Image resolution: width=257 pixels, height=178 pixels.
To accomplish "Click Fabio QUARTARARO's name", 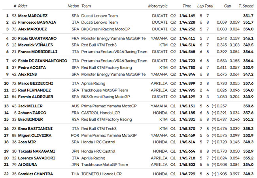I will 37,38.
